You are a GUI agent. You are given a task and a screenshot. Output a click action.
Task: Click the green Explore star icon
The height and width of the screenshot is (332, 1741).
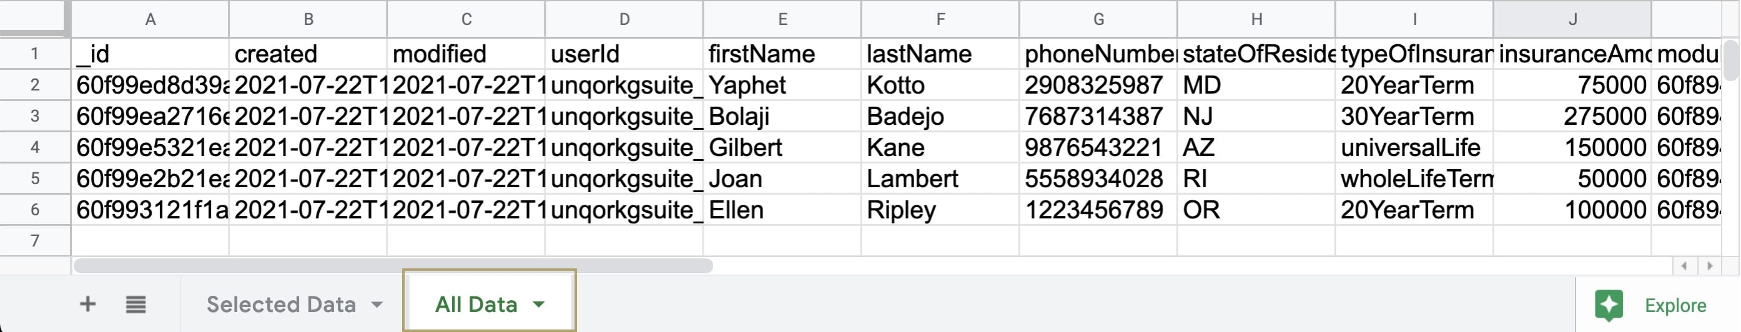tap(1609, 305)
